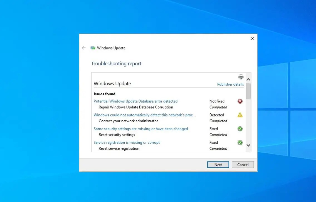Click the yellow warning icon for the proxy issue

coord(240,115)
